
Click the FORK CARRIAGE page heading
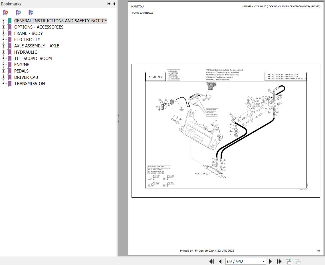[x=143, y=13]
